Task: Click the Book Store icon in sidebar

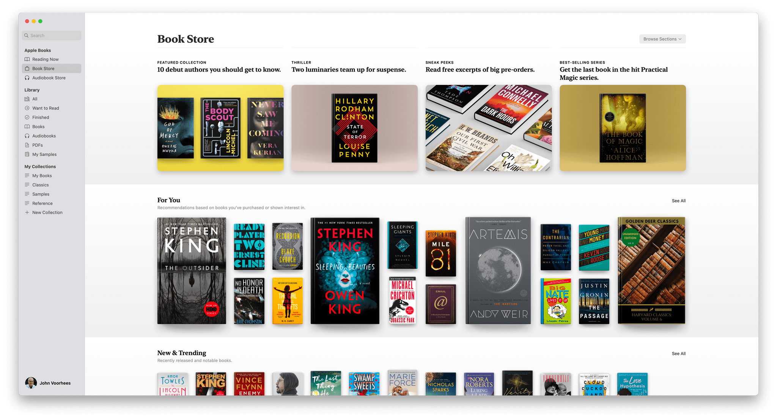Action: (29, 68)
